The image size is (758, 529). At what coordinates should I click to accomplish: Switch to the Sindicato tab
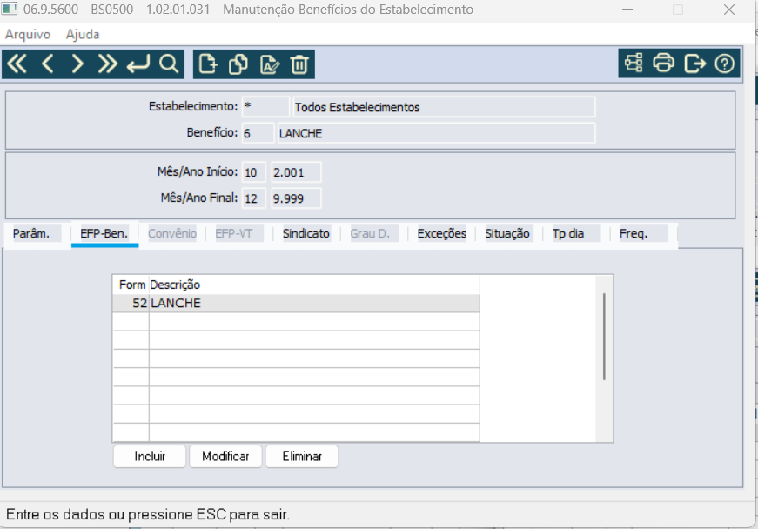pos(306,234)
